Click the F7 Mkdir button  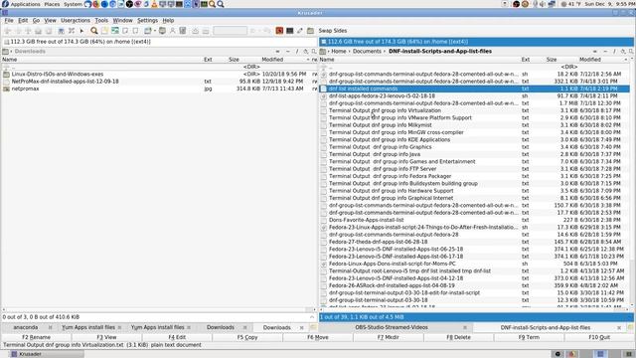pyautogui.click(x=388, y=337)
